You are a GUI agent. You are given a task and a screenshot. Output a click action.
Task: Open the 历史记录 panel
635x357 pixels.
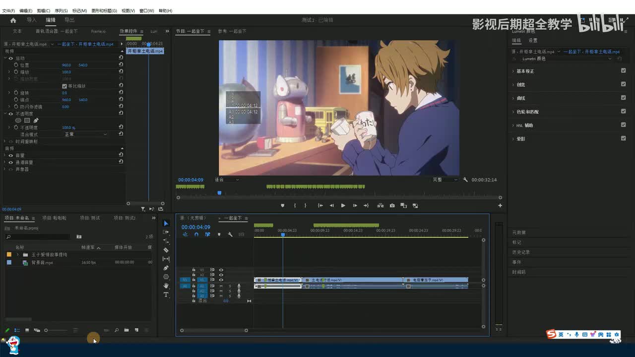[x=521, y=252]
